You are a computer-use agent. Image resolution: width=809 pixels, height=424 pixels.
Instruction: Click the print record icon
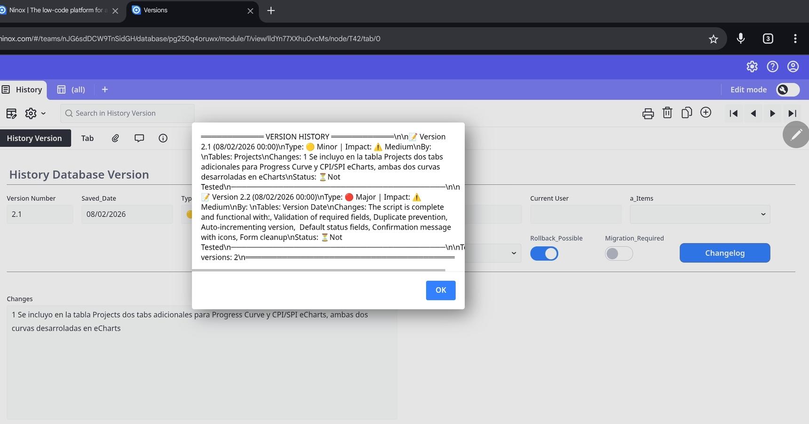tap(648, 113)
